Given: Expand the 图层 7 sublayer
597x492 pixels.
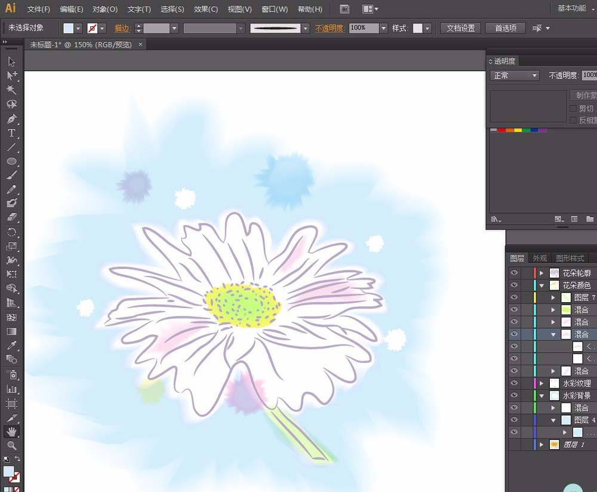Looking at the screenshot, I should click(553, 297).
